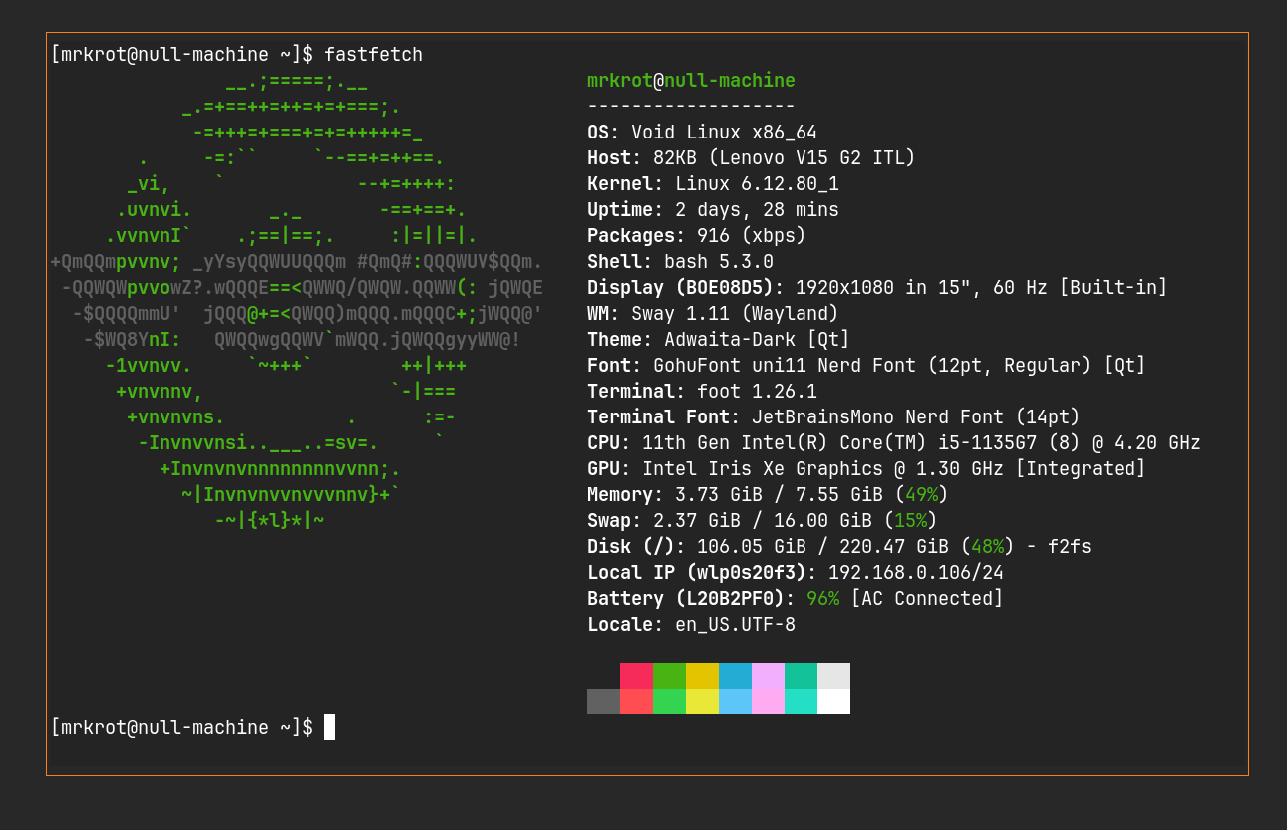Choose the magenta swatch in the upper palette row
1287x830 pixels.
pos(768,676)
